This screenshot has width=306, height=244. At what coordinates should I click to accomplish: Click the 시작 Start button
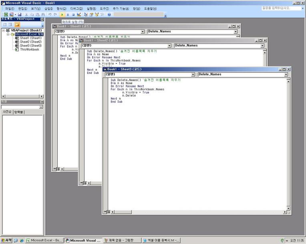[x=6, y=240]
